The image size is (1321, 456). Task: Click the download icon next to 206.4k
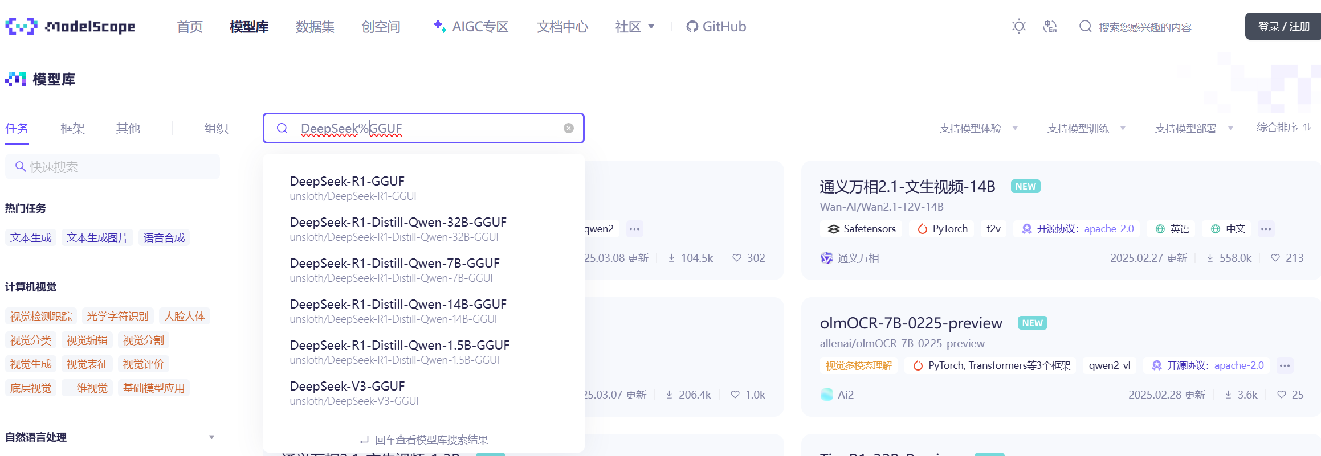tap(669, 395)
